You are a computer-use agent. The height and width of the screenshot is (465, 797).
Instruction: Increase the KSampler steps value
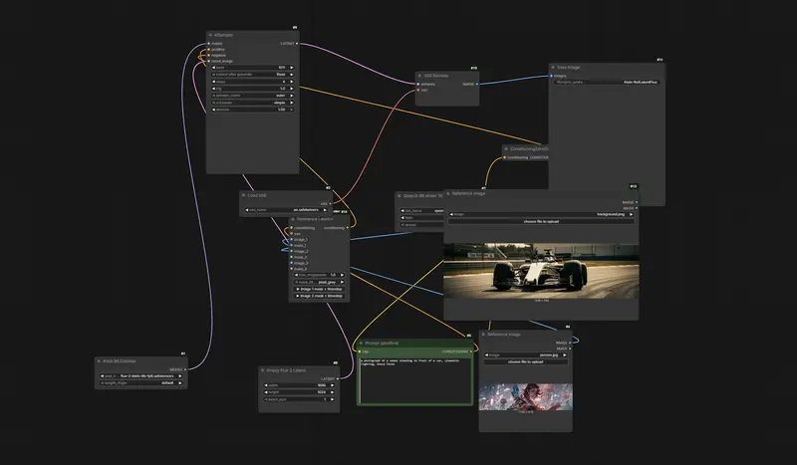291,82
